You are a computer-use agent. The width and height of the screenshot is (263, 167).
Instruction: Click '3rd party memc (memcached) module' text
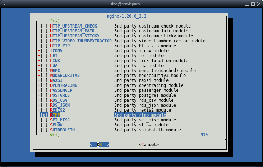click(155, 71)
